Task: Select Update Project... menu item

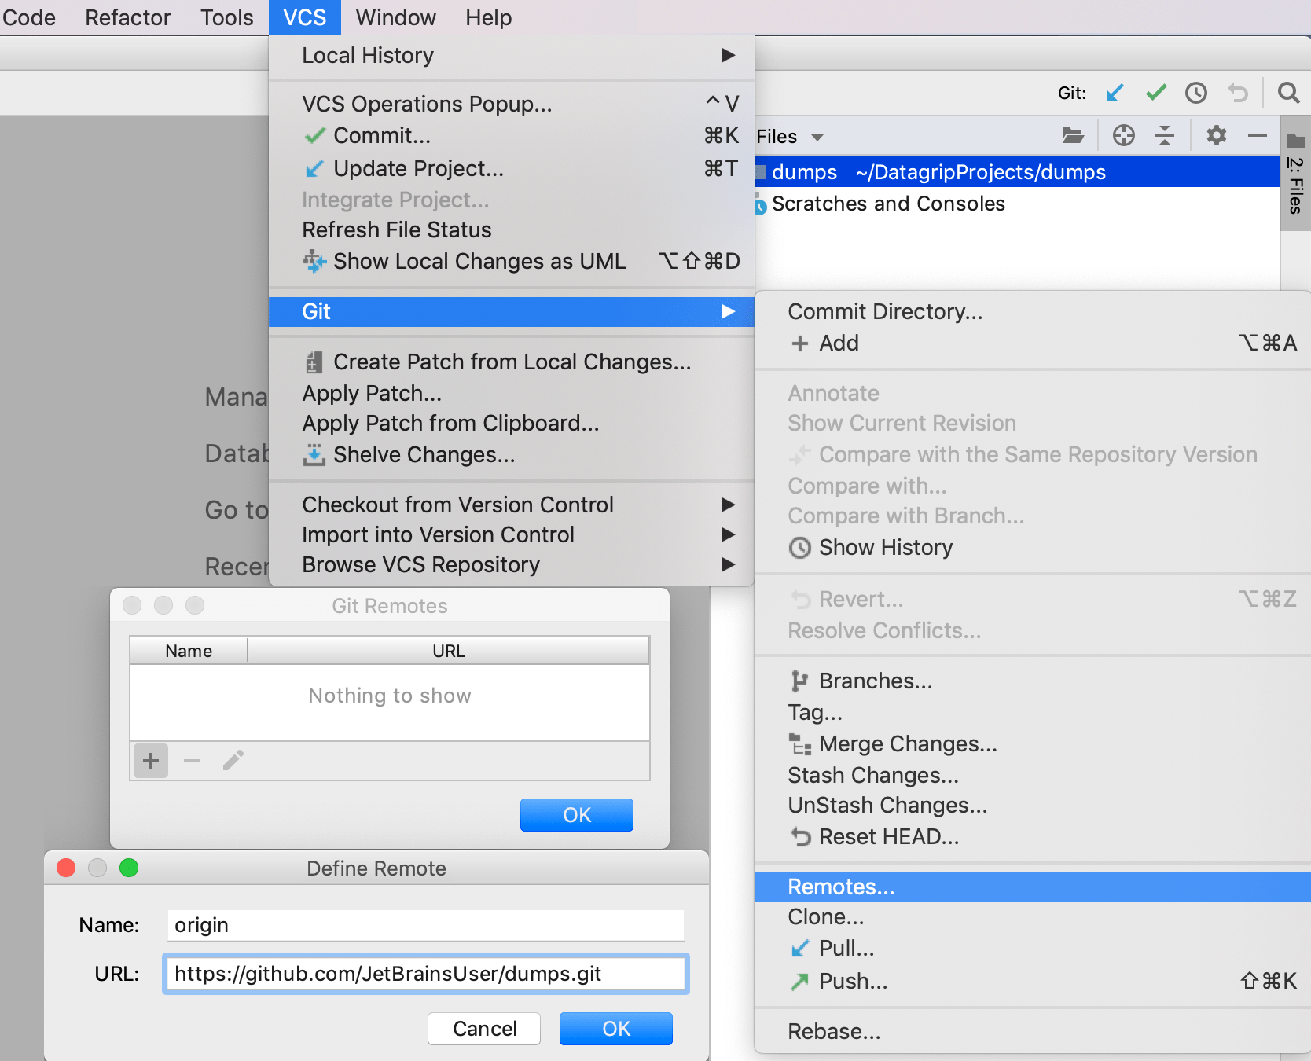Action: (511, 168)
